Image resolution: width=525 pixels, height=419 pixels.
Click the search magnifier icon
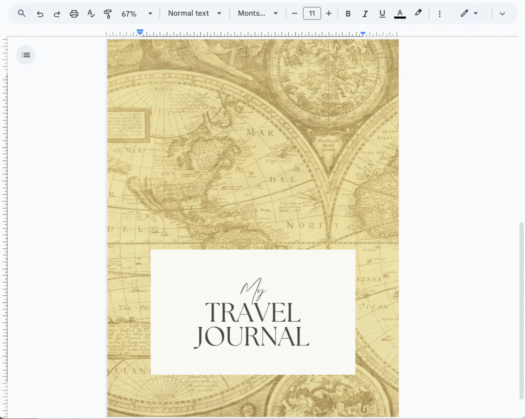click(x=22, y=13)
